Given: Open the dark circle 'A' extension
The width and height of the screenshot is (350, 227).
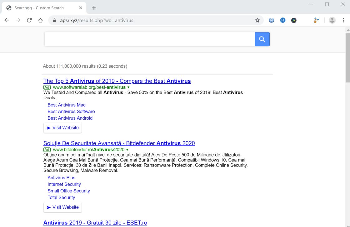Looking at the screenshot, I should [x=294, y=20].
